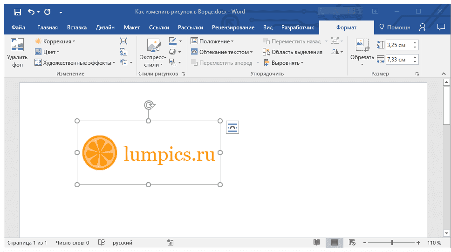This screenshot has width=451, height=252.
Task: Expand the Коррекция dropdown
Action: point(55,41)
